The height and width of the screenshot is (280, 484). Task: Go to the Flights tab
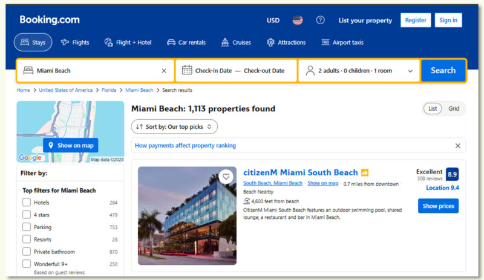click(75, 42)
